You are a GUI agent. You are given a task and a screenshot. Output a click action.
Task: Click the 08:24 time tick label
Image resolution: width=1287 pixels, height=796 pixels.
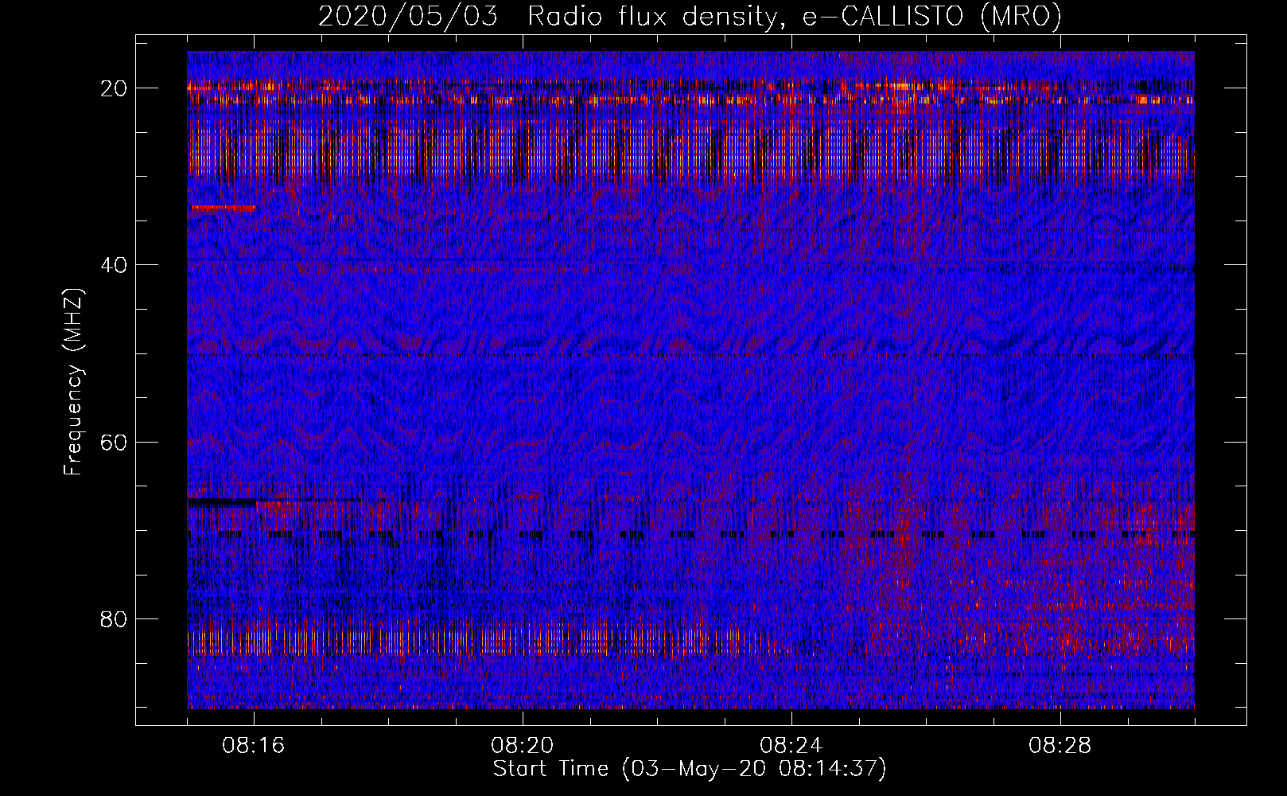791,746
